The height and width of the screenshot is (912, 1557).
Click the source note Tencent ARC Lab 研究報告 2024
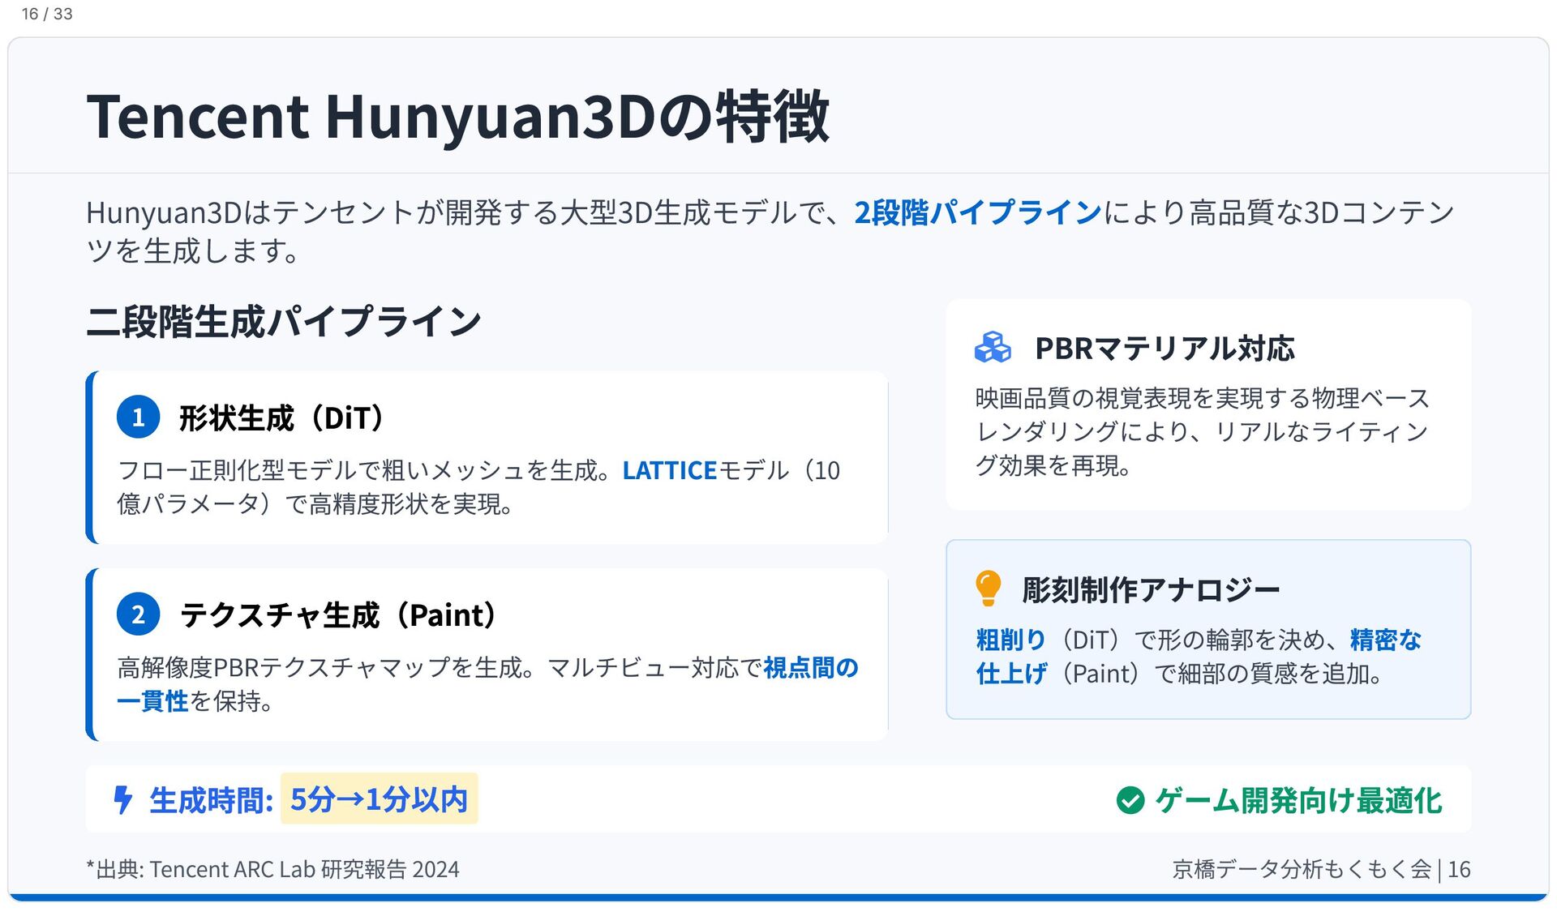(304, 869)
